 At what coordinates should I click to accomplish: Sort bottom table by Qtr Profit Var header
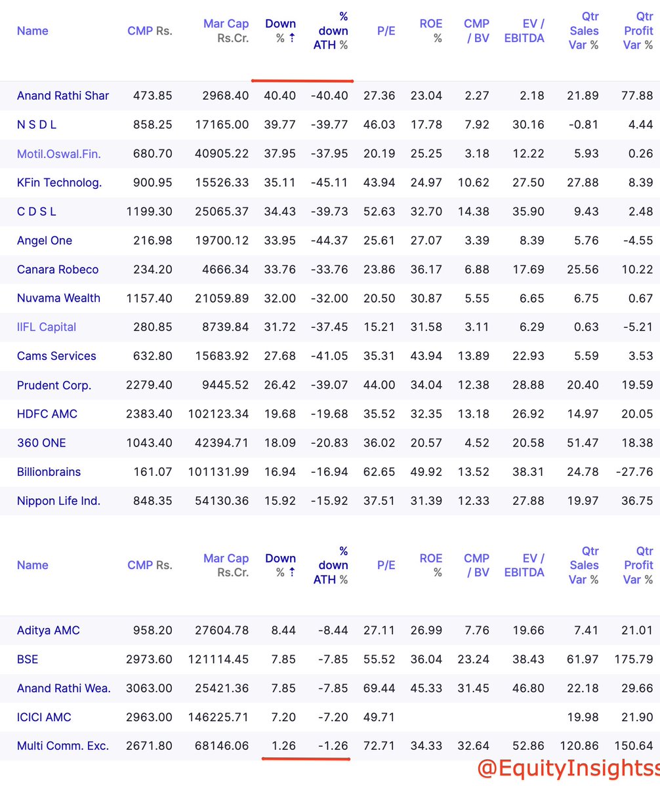(638, 566)
